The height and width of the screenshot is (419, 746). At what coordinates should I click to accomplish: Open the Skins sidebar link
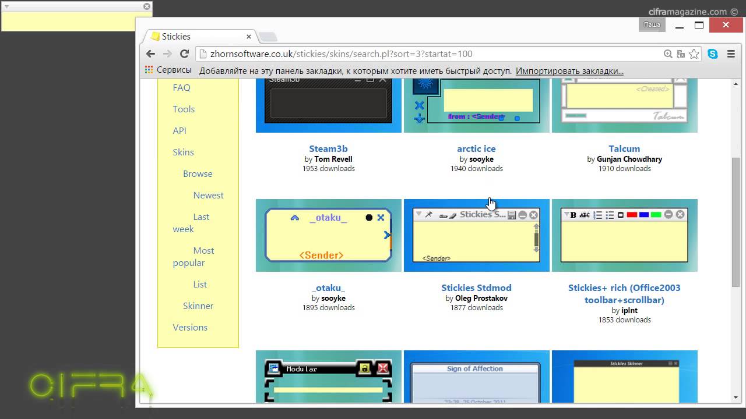183,152
